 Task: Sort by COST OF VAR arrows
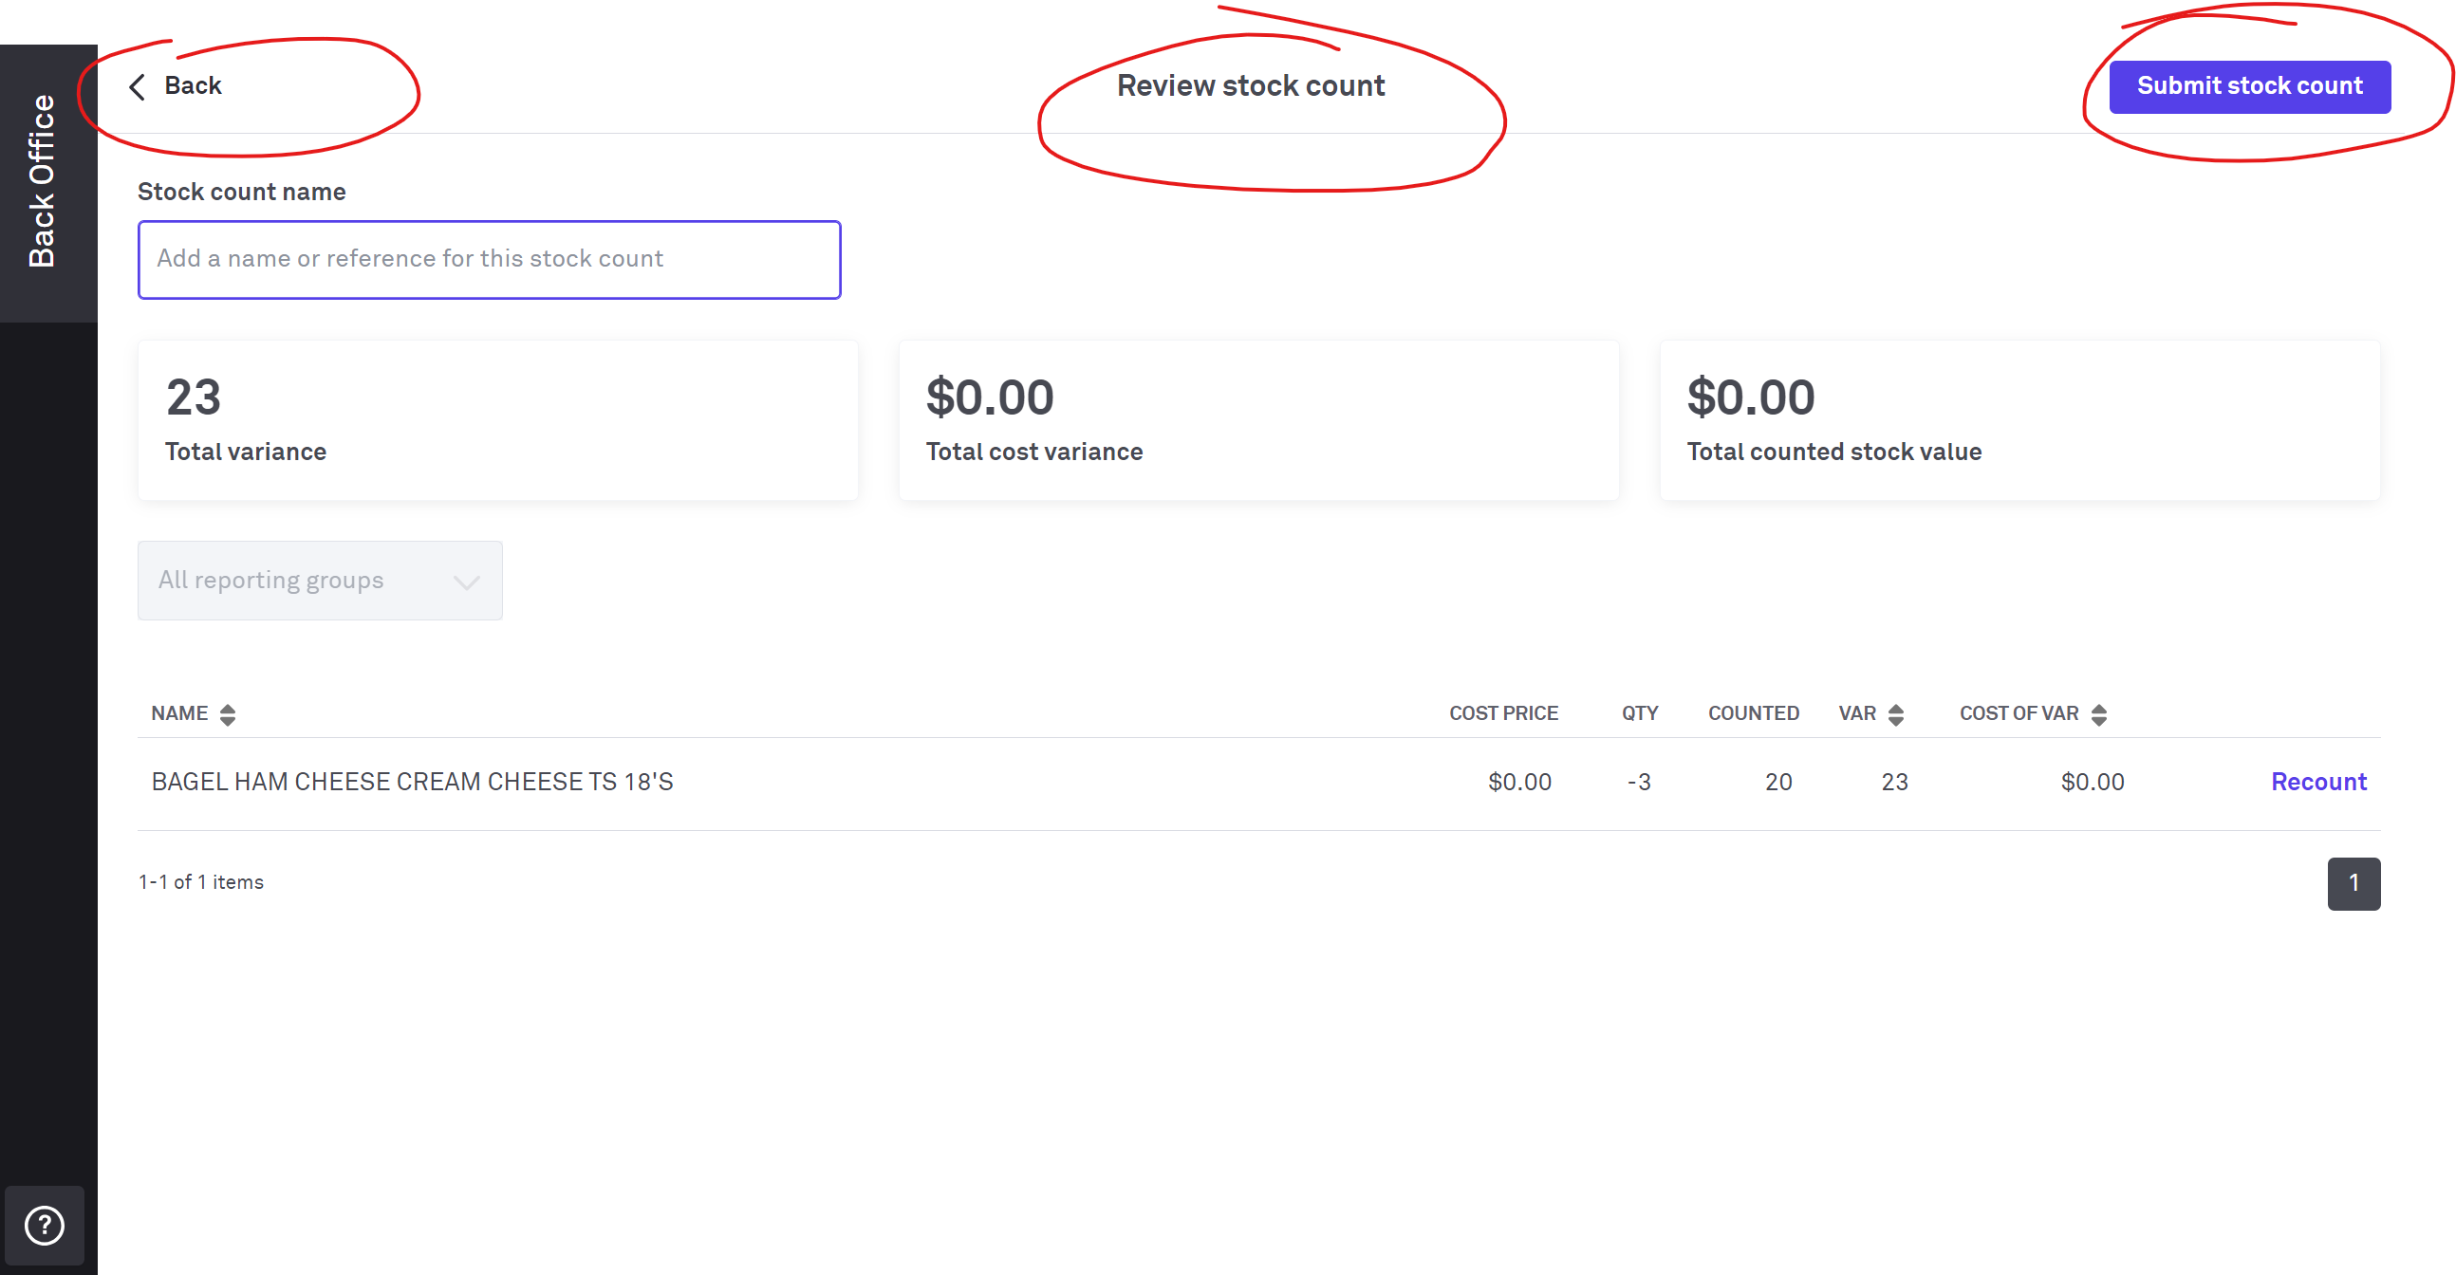[2098, 714]
